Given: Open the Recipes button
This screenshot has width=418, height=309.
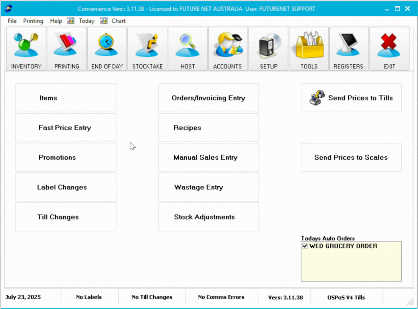Looking at the screenshot, I should 209,128.
